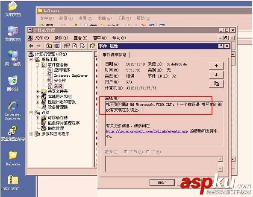Open 编辑(E) menu in Release window
The width and height of the screenshot is (253, 197).
tap(66, 18)
